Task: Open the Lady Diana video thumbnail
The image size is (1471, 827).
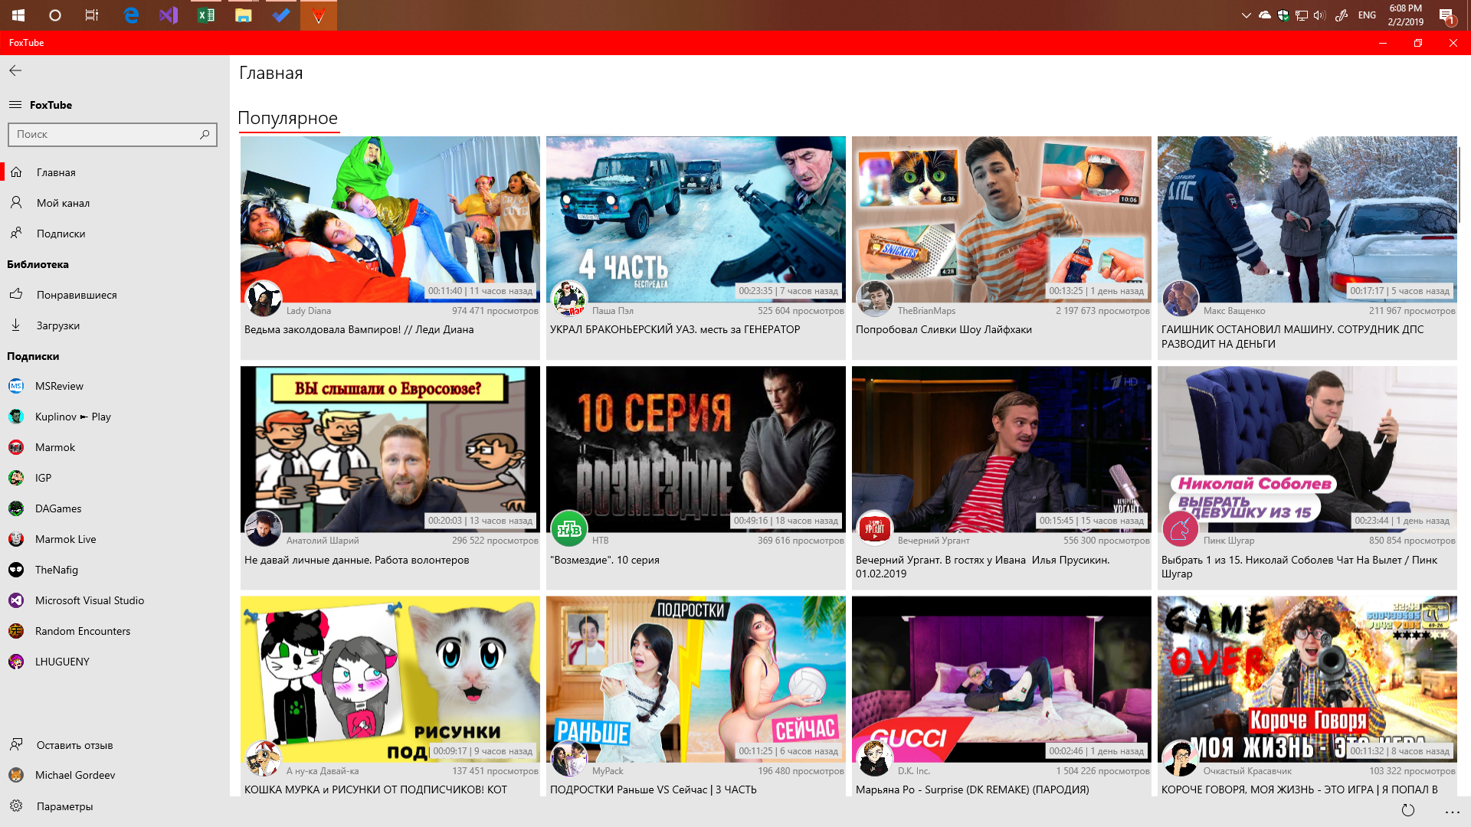Action: pos(390,219)
